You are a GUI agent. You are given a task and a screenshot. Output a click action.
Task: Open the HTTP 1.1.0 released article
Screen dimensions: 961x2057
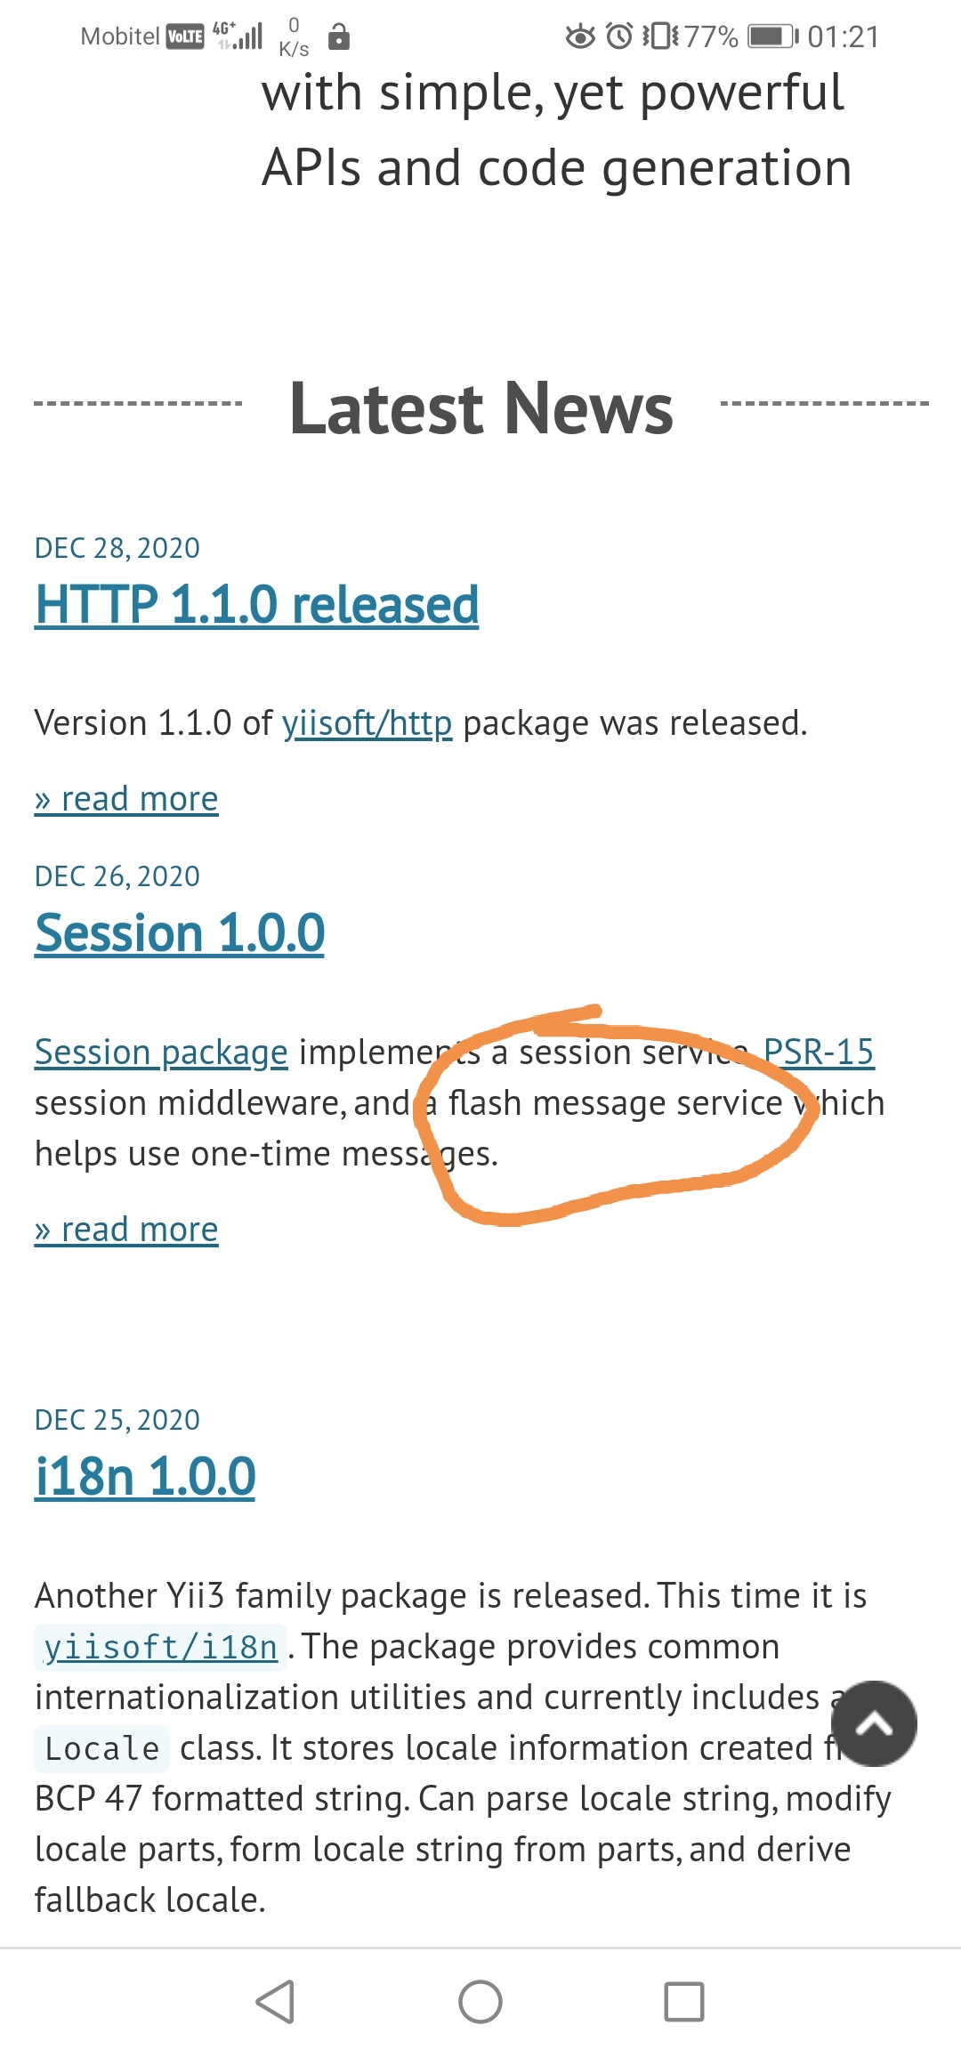coord(257,604)
